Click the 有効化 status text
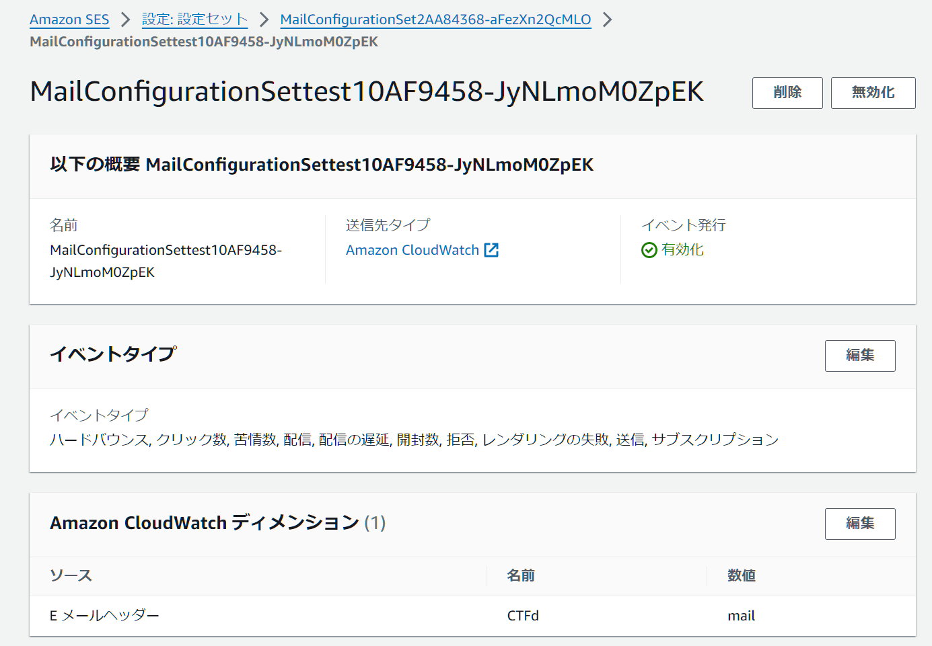The width and height of the screenshot is (932, 646). (682, 250)
